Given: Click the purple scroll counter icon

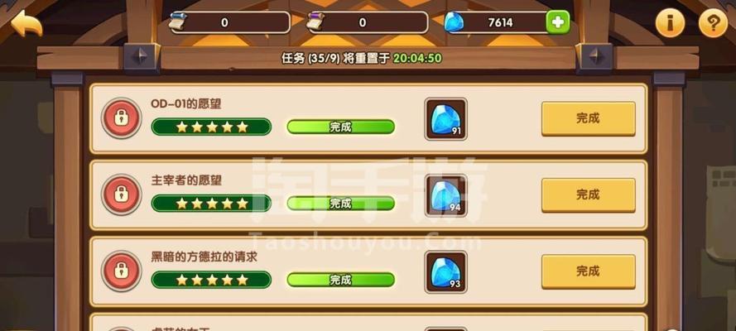Looking at the screenshot, I should tap(315, 22).
